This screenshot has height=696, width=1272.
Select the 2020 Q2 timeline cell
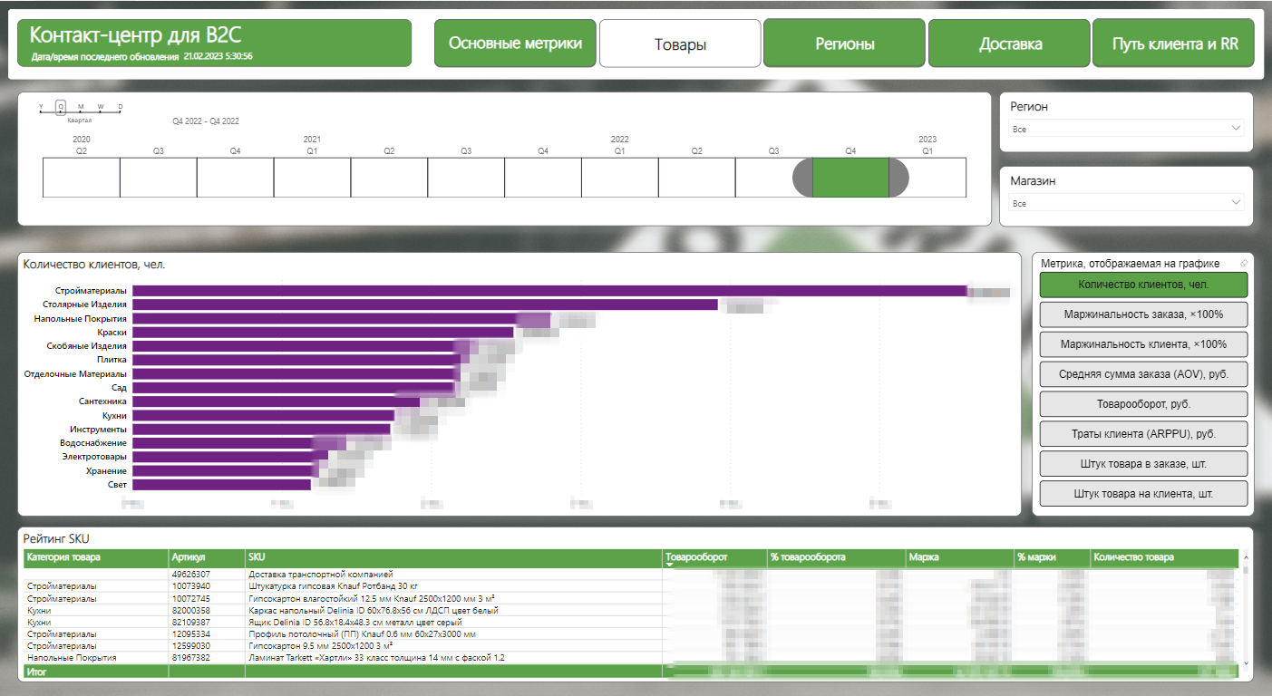(82, 178)
